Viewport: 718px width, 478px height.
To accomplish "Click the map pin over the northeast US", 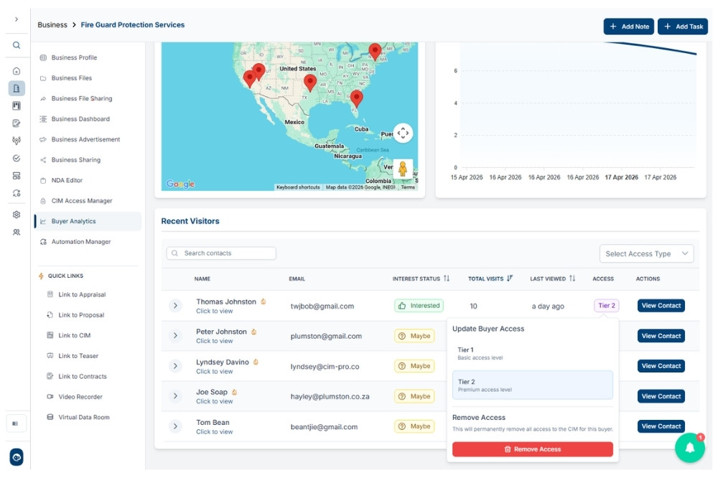I will coord(375,52).
